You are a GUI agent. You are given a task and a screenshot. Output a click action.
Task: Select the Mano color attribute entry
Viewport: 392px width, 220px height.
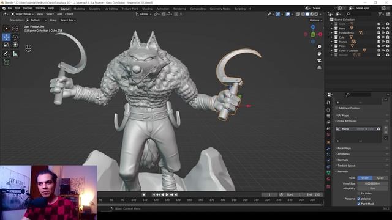pos(358,129)
